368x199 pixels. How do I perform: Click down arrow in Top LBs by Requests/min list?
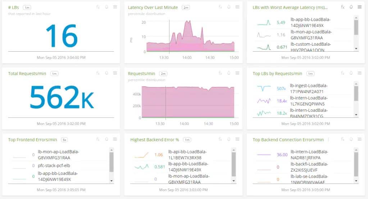click(356, 115)
